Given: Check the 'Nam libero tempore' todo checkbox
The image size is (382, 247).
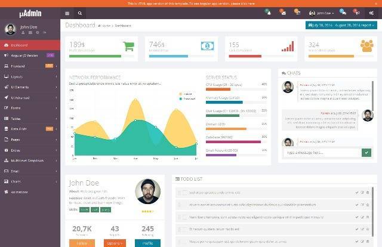Looking at the screenshot, I should tap(184, 217).
